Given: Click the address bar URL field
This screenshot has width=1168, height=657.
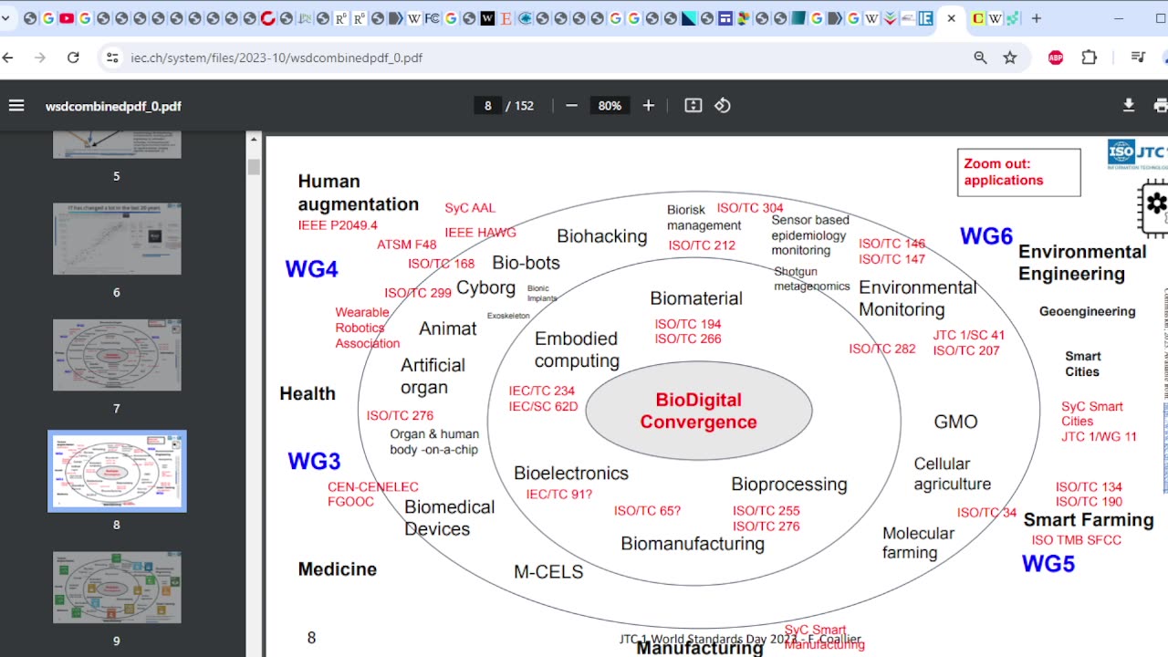Looking at the screenshot, I should point(547,57).
